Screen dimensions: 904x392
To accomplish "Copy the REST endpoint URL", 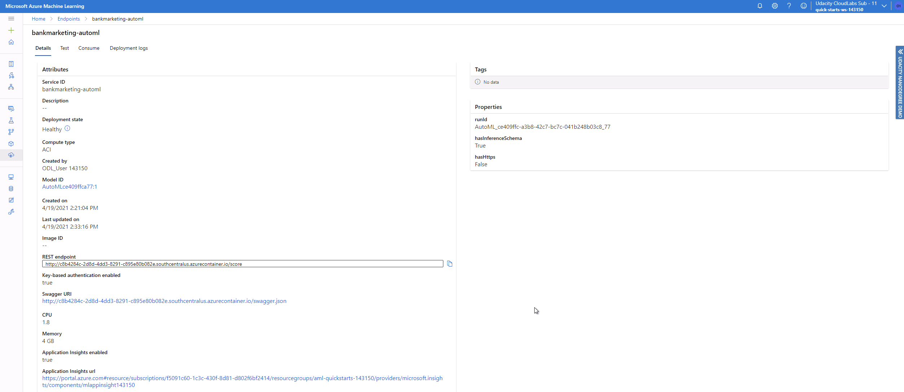I will point(449,264).
